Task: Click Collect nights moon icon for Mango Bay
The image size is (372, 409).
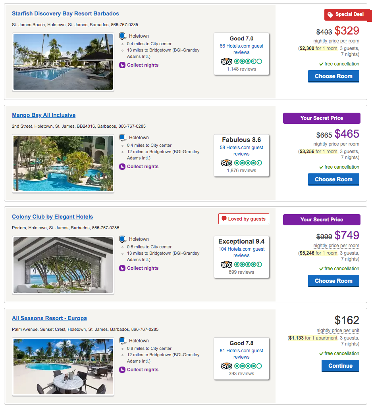Action: tap(122, 167)
